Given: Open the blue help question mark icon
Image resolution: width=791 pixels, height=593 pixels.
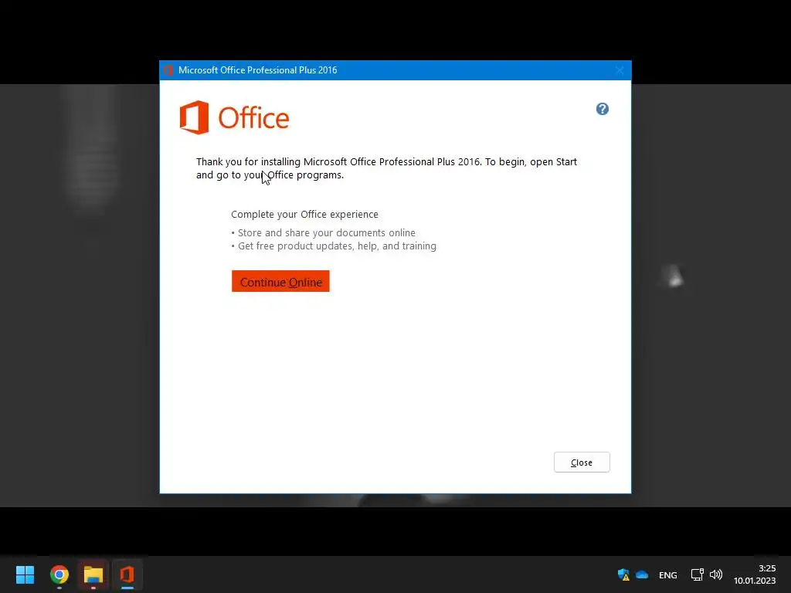Looking at the screenshot, I should (603, 109).
